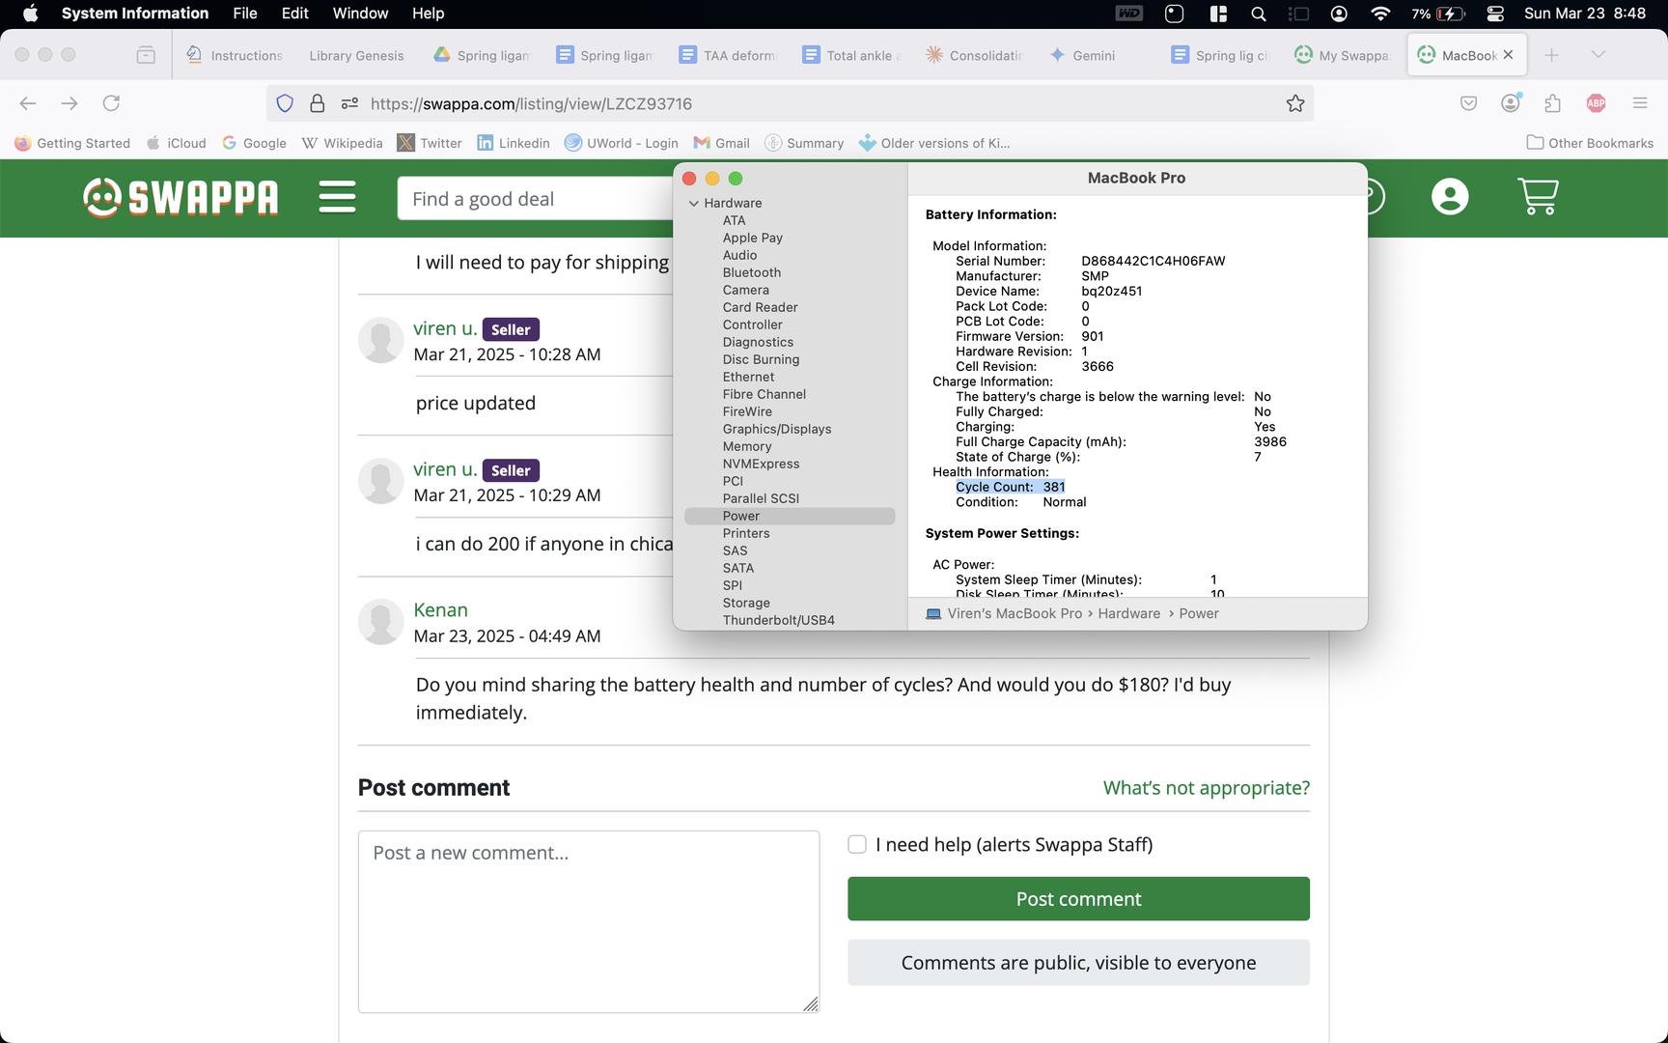
Task: Click the Comments are public notice button
Action: pyautogui.click(x=1078, y=962)
